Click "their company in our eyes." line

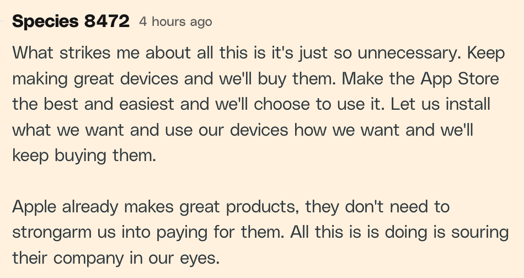[x=116, y=258]
